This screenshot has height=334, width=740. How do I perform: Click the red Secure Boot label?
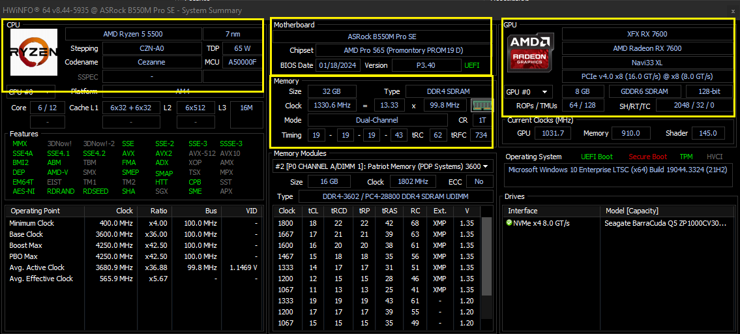coord(647,157)
